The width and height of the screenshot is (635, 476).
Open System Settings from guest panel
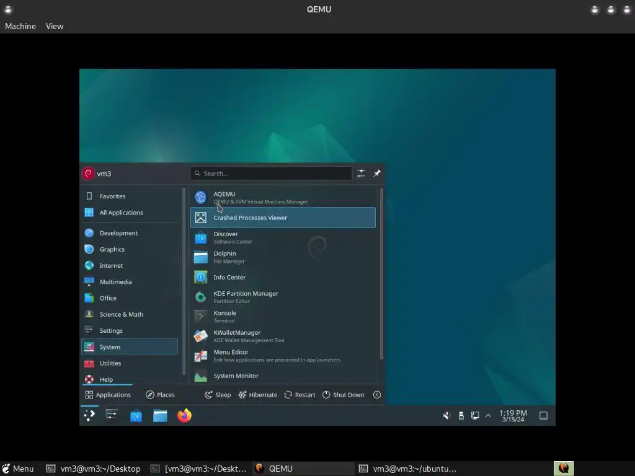(x=112, y=415)
